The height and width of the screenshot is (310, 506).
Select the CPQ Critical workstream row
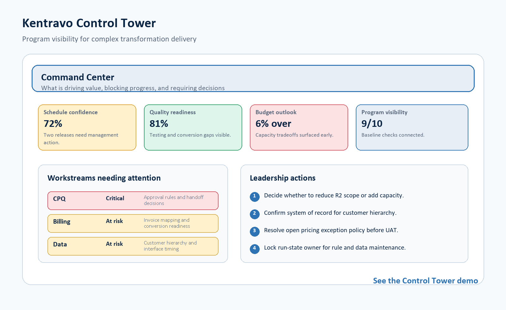[133, 201]
